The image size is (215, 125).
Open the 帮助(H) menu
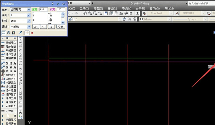[x=169, y=9]
